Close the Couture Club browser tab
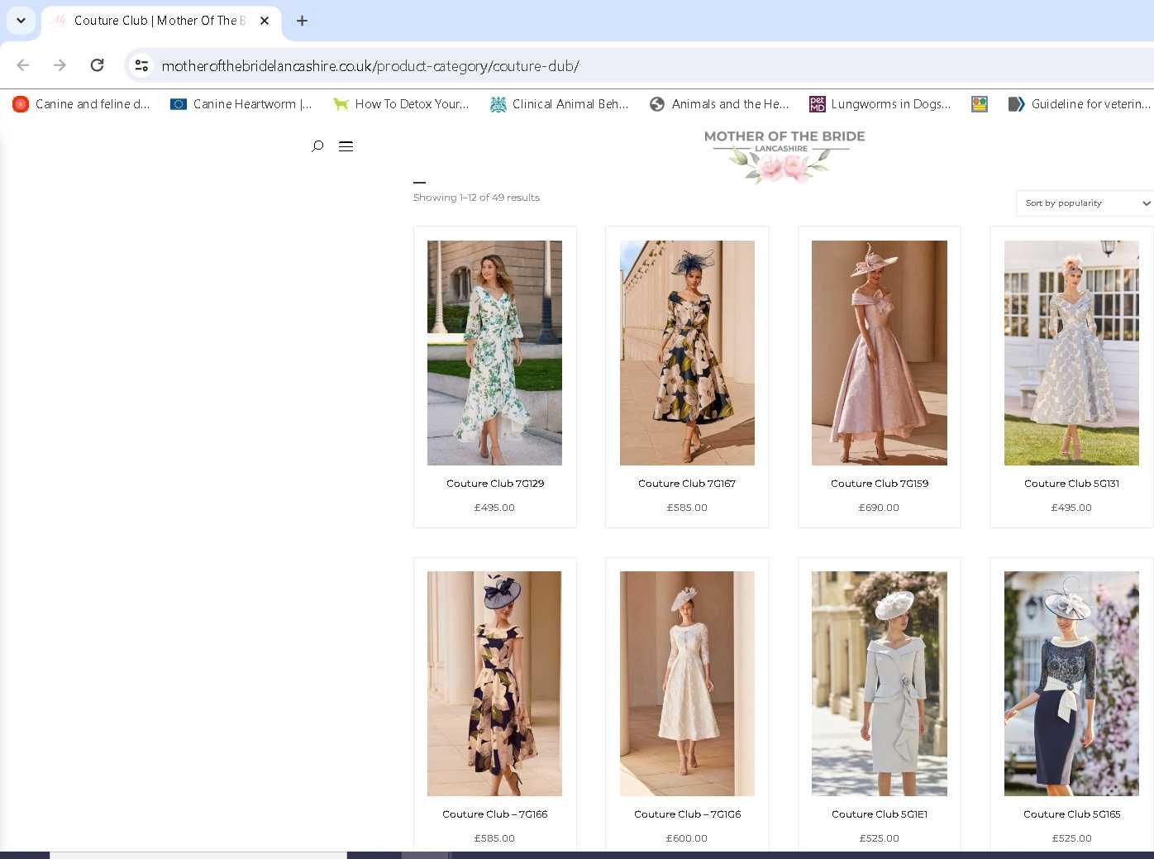This screenshot has width=1154, height=859. 265,21
